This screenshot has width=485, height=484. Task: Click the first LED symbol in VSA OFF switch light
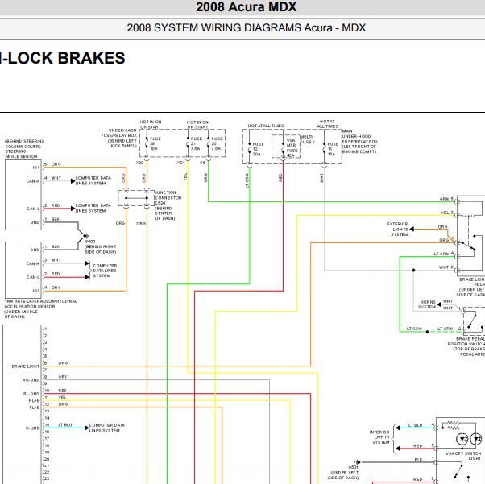[x=462, y=439]
